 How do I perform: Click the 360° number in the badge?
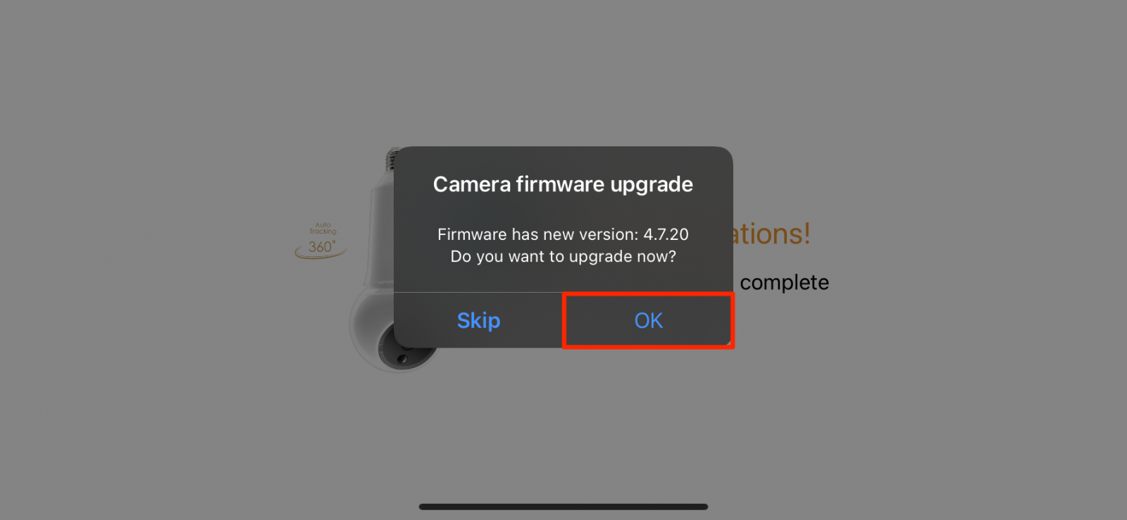tap(321, 247)
